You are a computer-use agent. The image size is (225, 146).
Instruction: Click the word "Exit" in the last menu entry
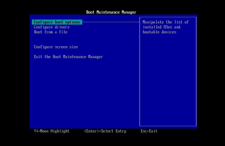pos(38,57)
